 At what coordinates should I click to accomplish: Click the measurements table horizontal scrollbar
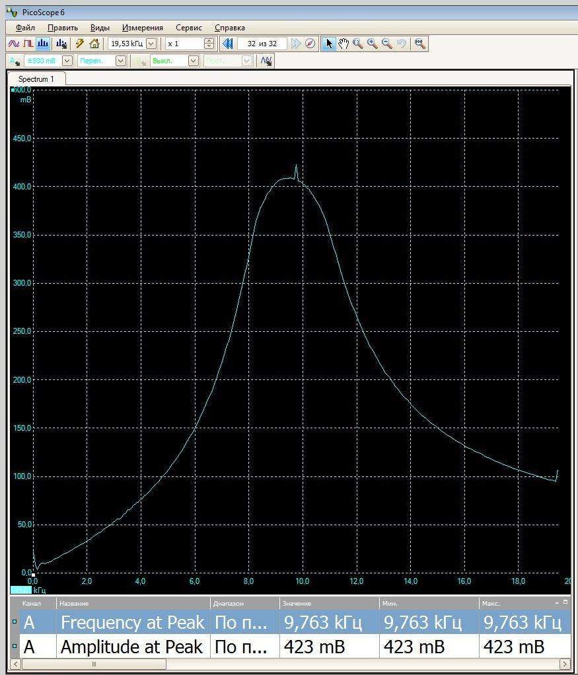tap(94, 664)
